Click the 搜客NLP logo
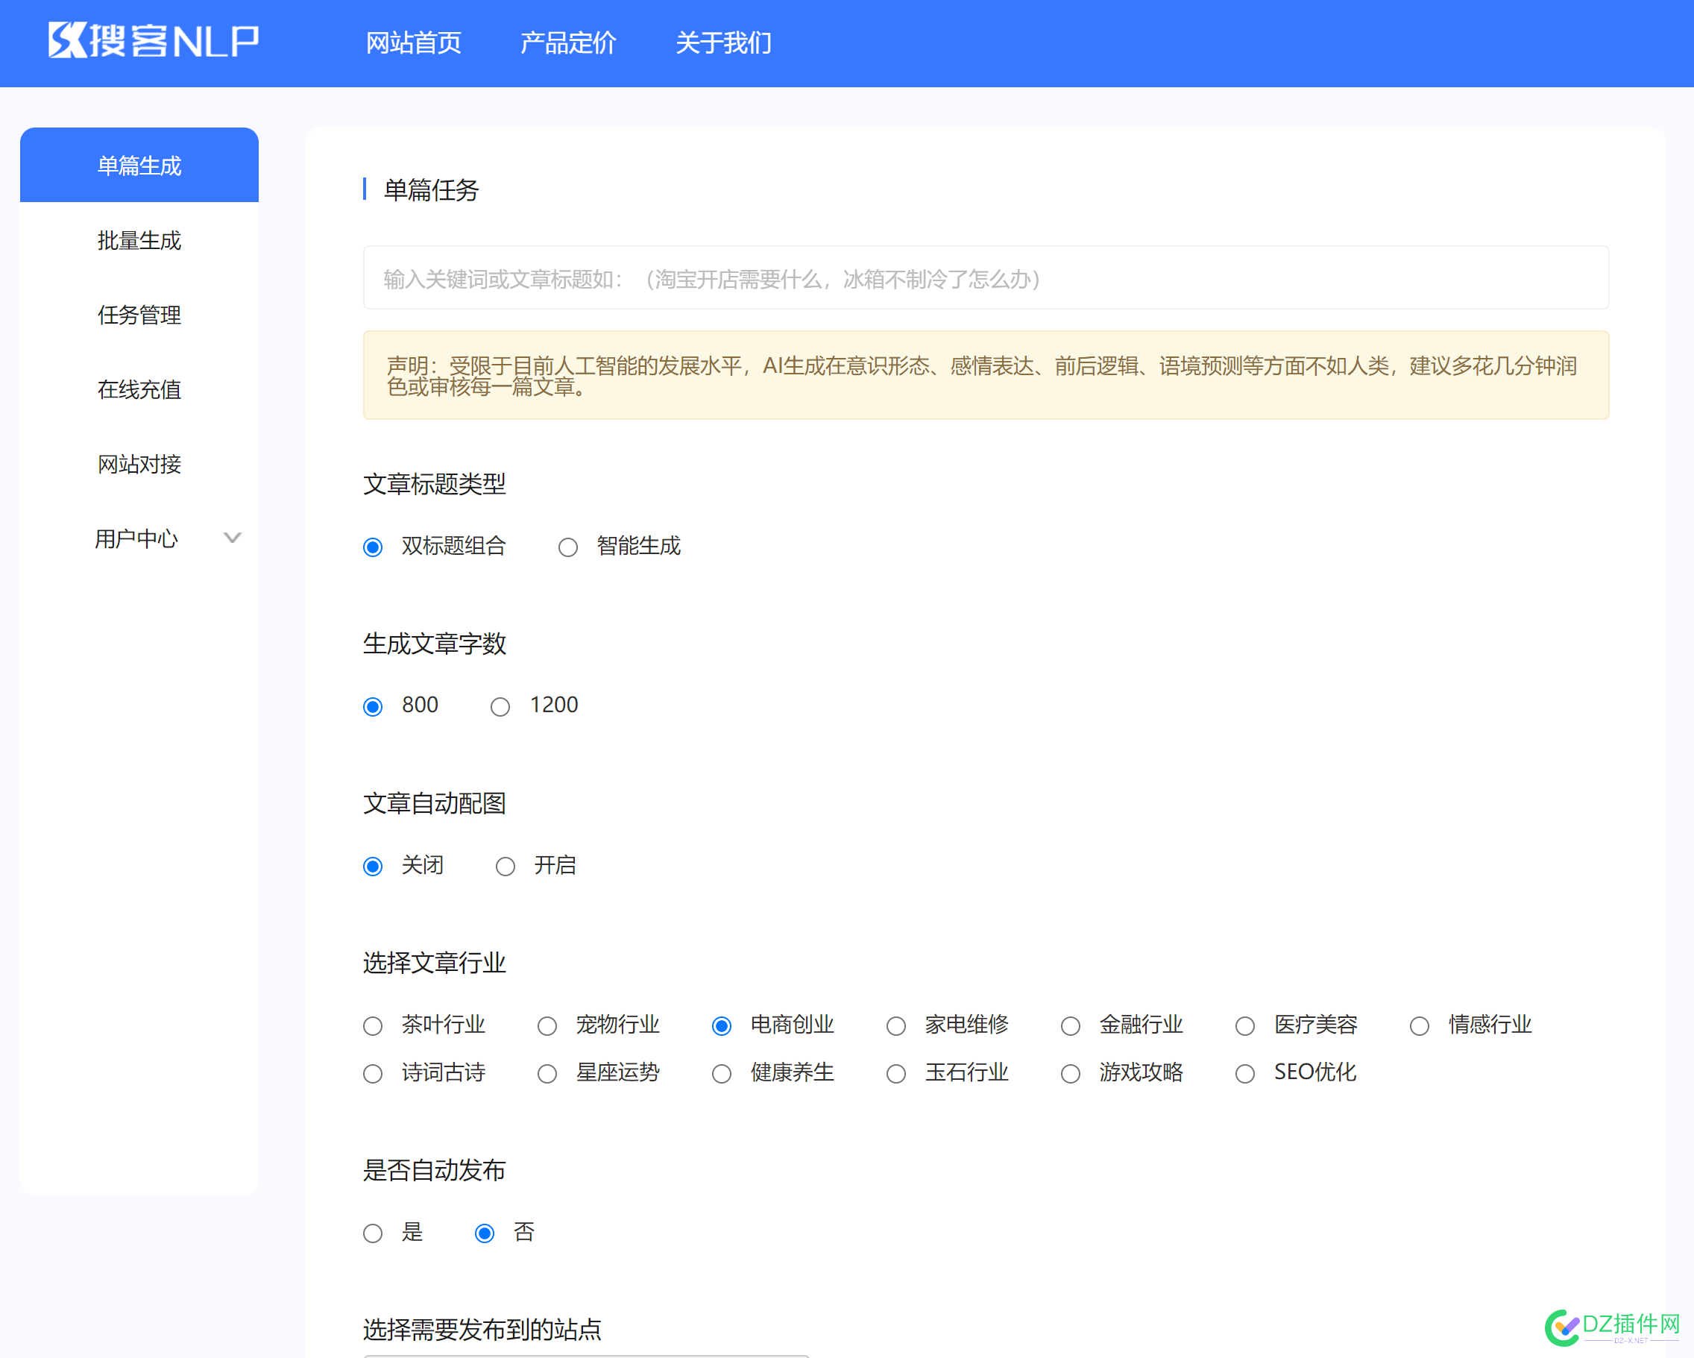The width and height of the screenshot is (1694, 1358). coord(153,41)
